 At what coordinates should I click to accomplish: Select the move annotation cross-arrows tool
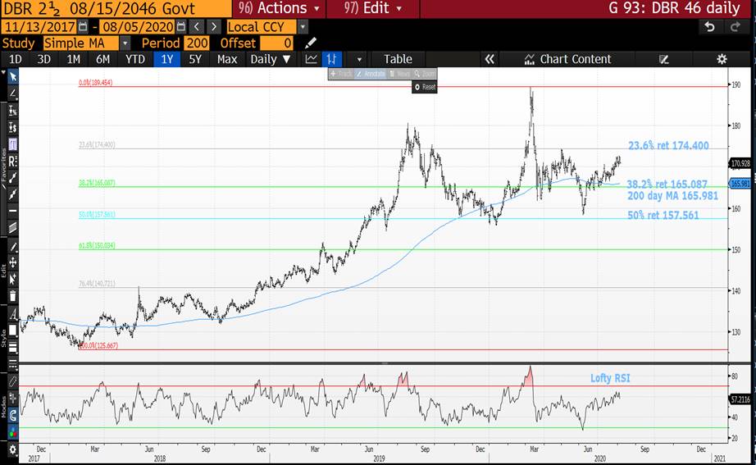[x=13, y=262]
